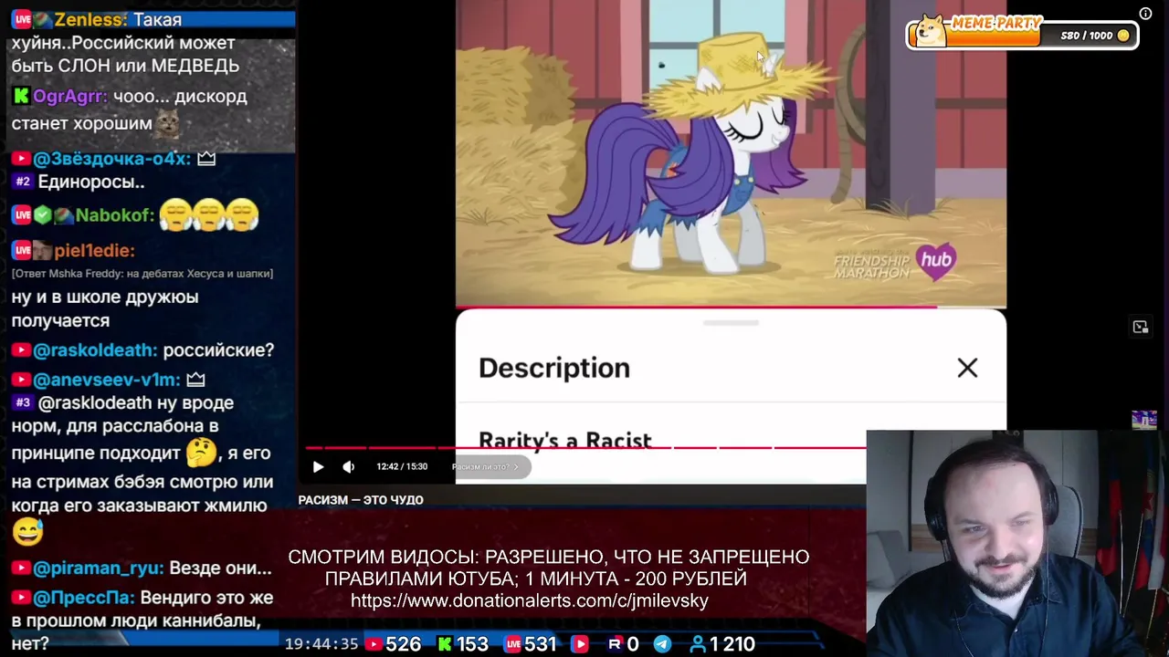Click Kick icon beside OgrAgrr
Image resolution: width=1169 pixels, height=657 pixels.
click(x=21, y=96)
